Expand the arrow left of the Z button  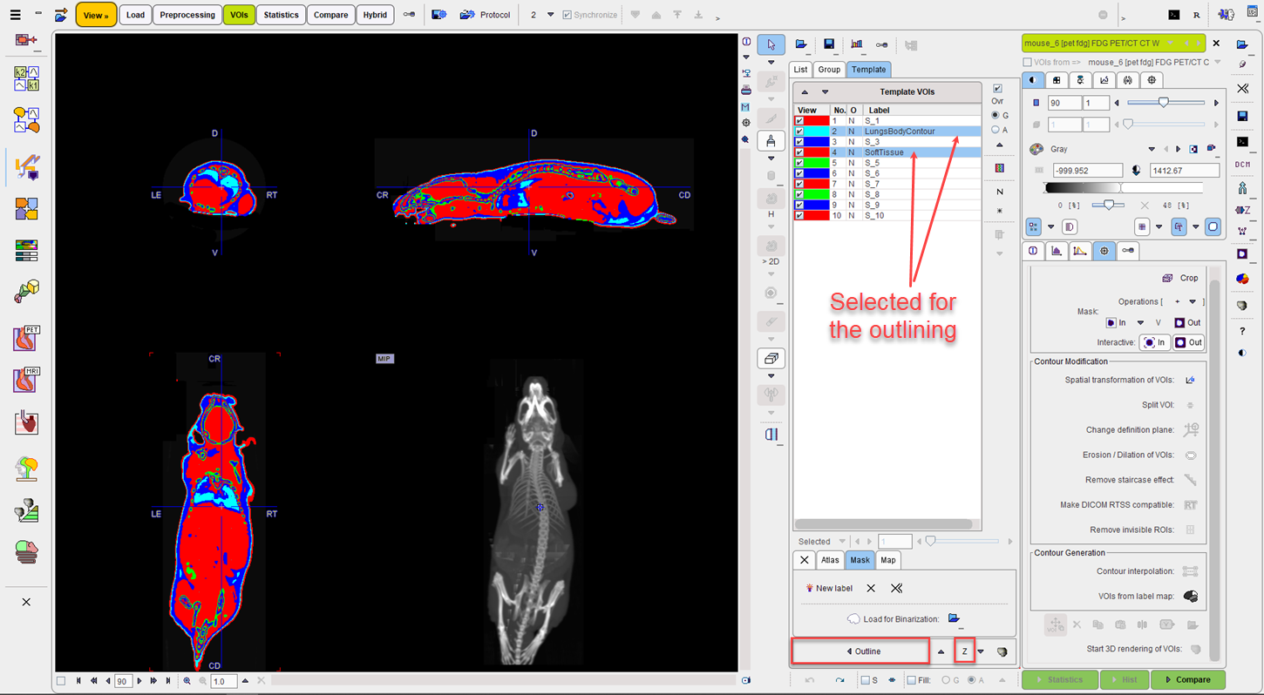pos(941,651)
